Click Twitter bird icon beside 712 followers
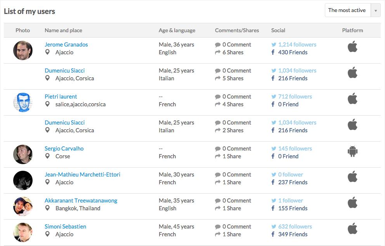This screenshot has width=385, height=246. (x=274, y=97)
